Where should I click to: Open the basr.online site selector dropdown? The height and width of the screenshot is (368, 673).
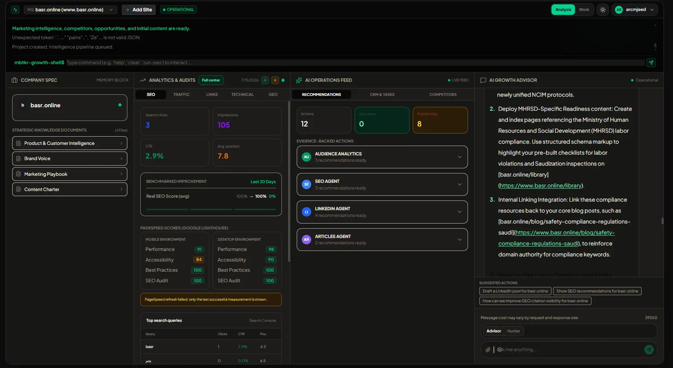(x=71, y=10)
